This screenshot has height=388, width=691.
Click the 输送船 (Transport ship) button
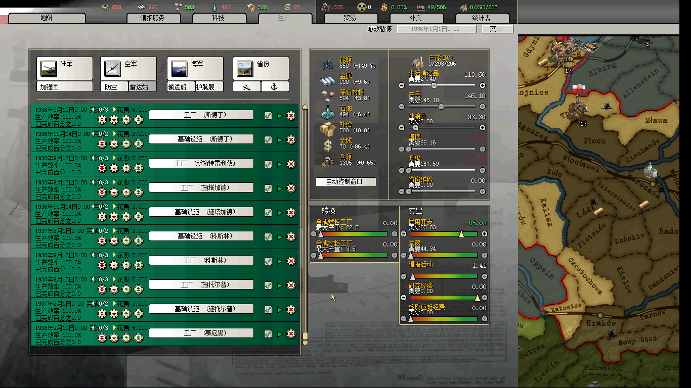pyautogui.click(x=181, y=87)
